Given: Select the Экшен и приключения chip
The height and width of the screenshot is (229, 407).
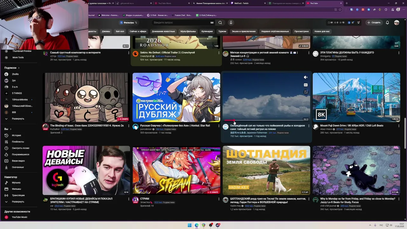Looking at the screenshot, I should [x=244, y=31].
